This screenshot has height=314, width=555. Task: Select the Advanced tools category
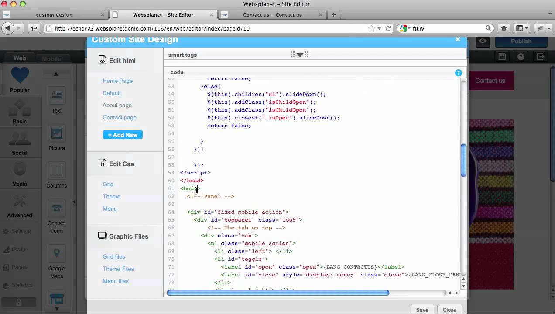20,206
